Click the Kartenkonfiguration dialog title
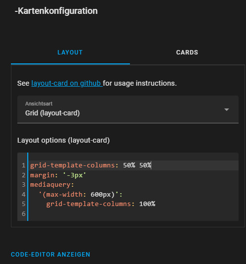 pos(56,11)
